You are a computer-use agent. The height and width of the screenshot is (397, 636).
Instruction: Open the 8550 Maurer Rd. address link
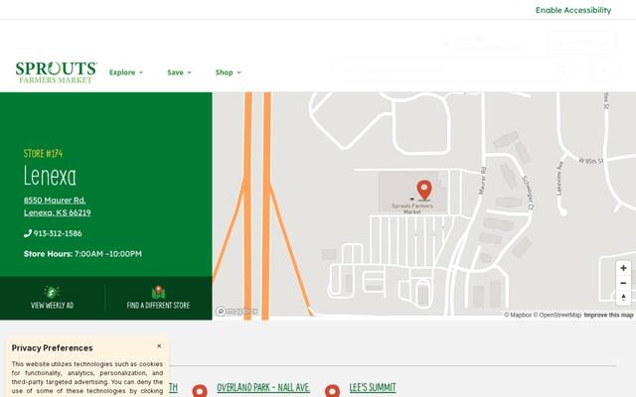tap(58, 206)
